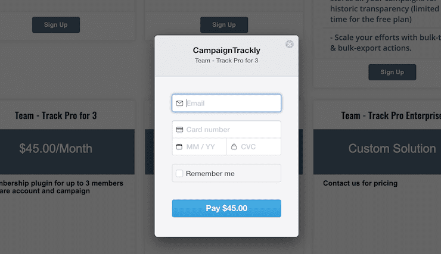The image size is (441, 254).
Task: Tick the Remember me checkbox
Action: coord(179,174)
